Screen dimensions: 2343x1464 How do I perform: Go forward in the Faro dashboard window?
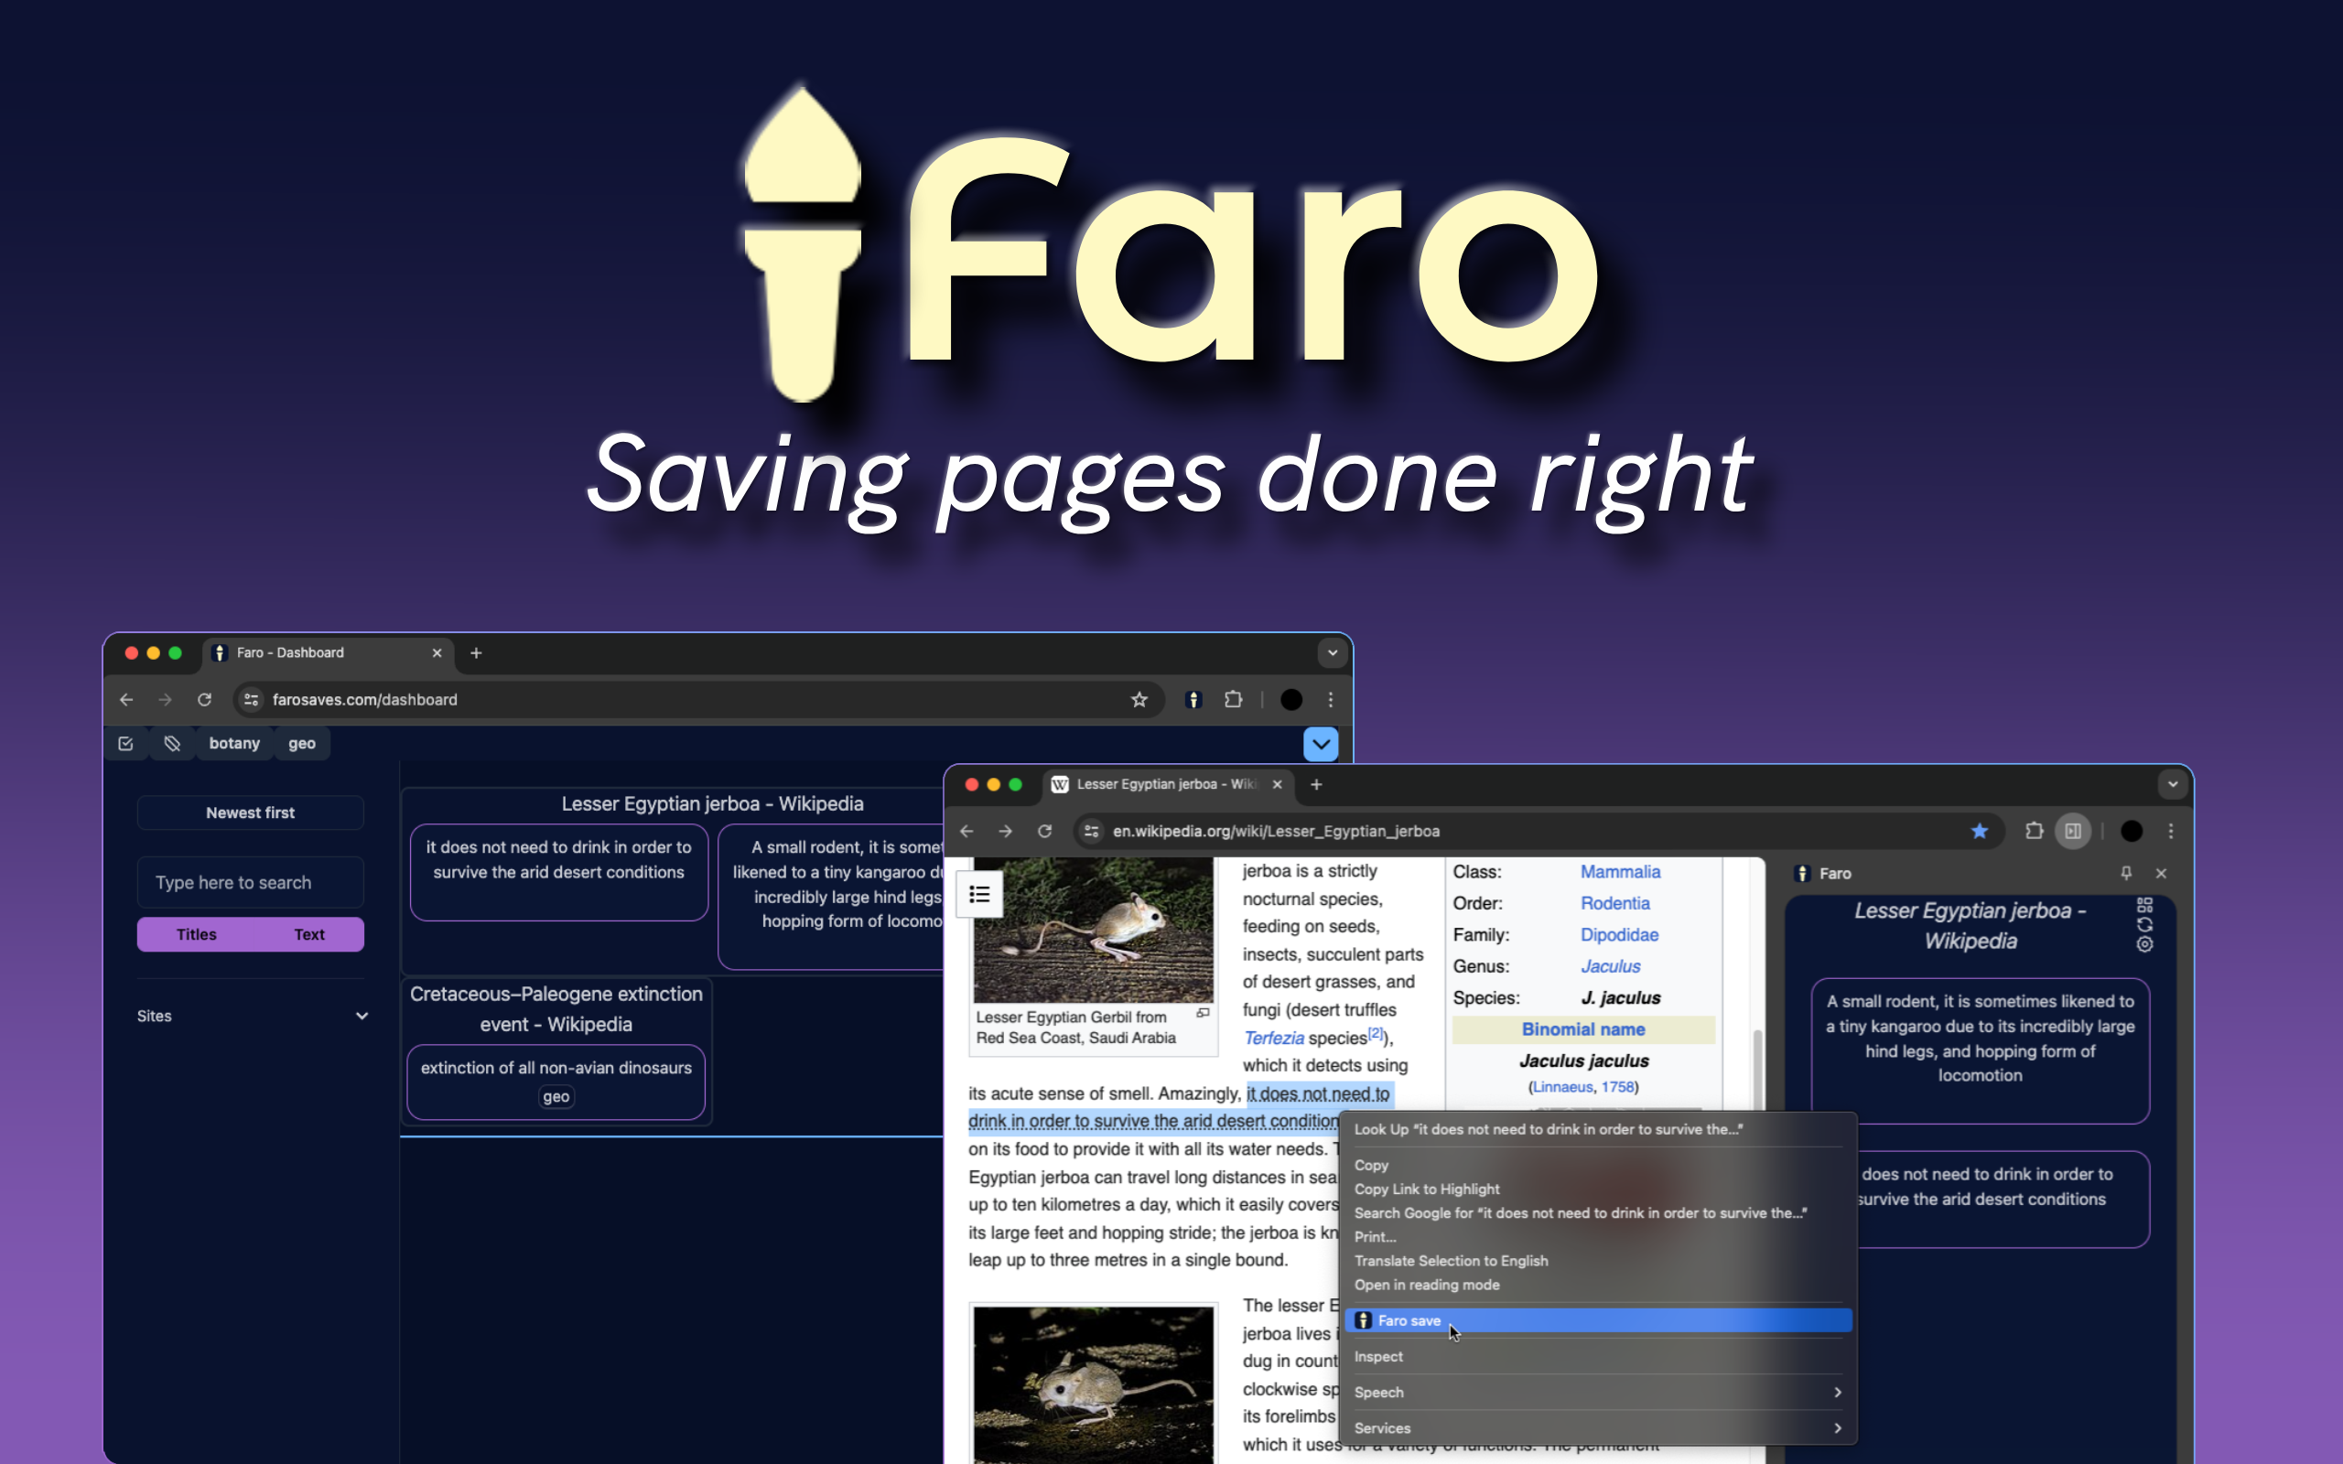[166, 699]
